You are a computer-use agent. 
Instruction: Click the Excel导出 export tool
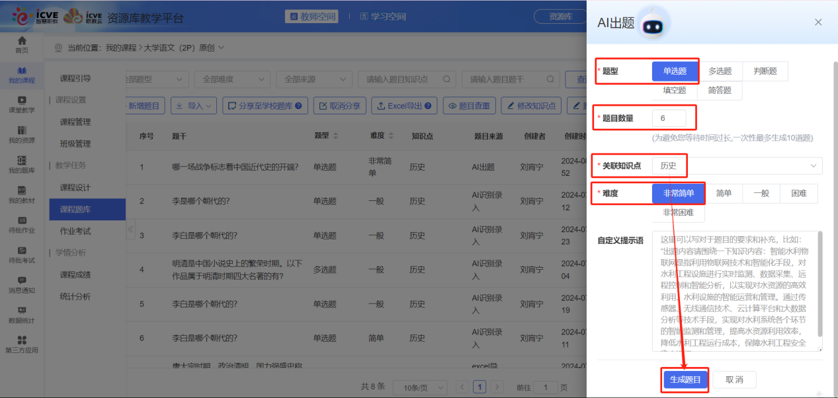[403, 105]
